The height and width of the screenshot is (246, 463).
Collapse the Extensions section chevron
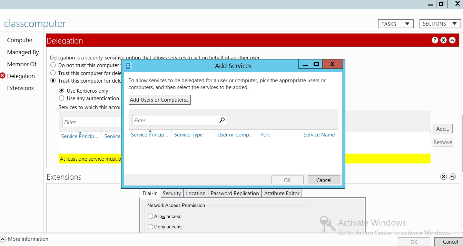[452, 177]
